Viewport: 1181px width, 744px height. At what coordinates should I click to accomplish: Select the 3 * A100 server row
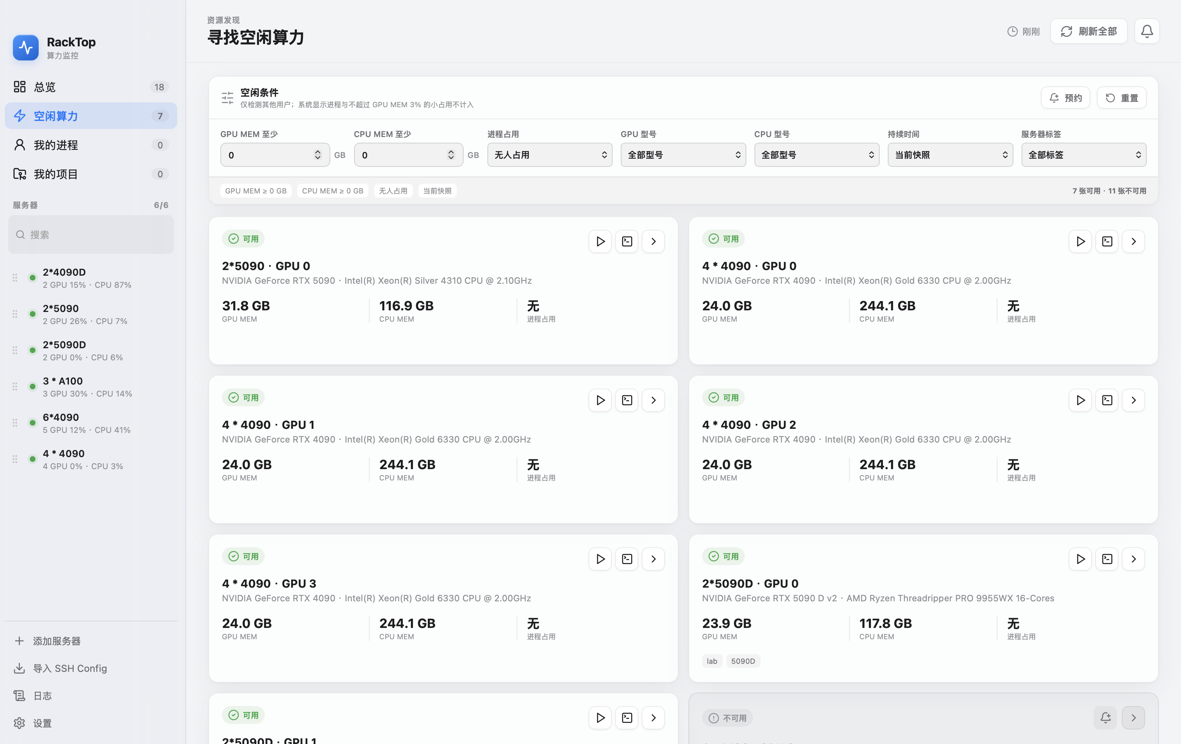coord(91,387)
